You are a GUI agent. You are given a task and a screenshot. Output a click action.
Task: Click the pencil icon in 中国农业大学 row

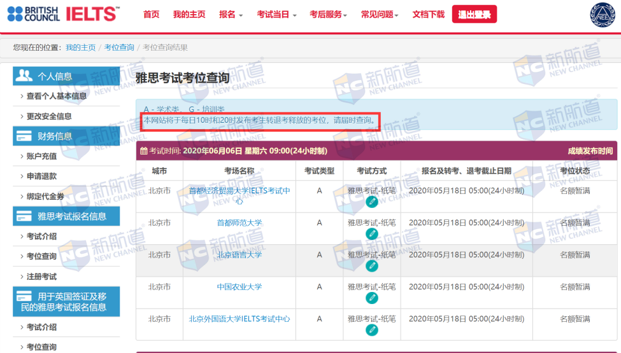click(x=371, y=298)
